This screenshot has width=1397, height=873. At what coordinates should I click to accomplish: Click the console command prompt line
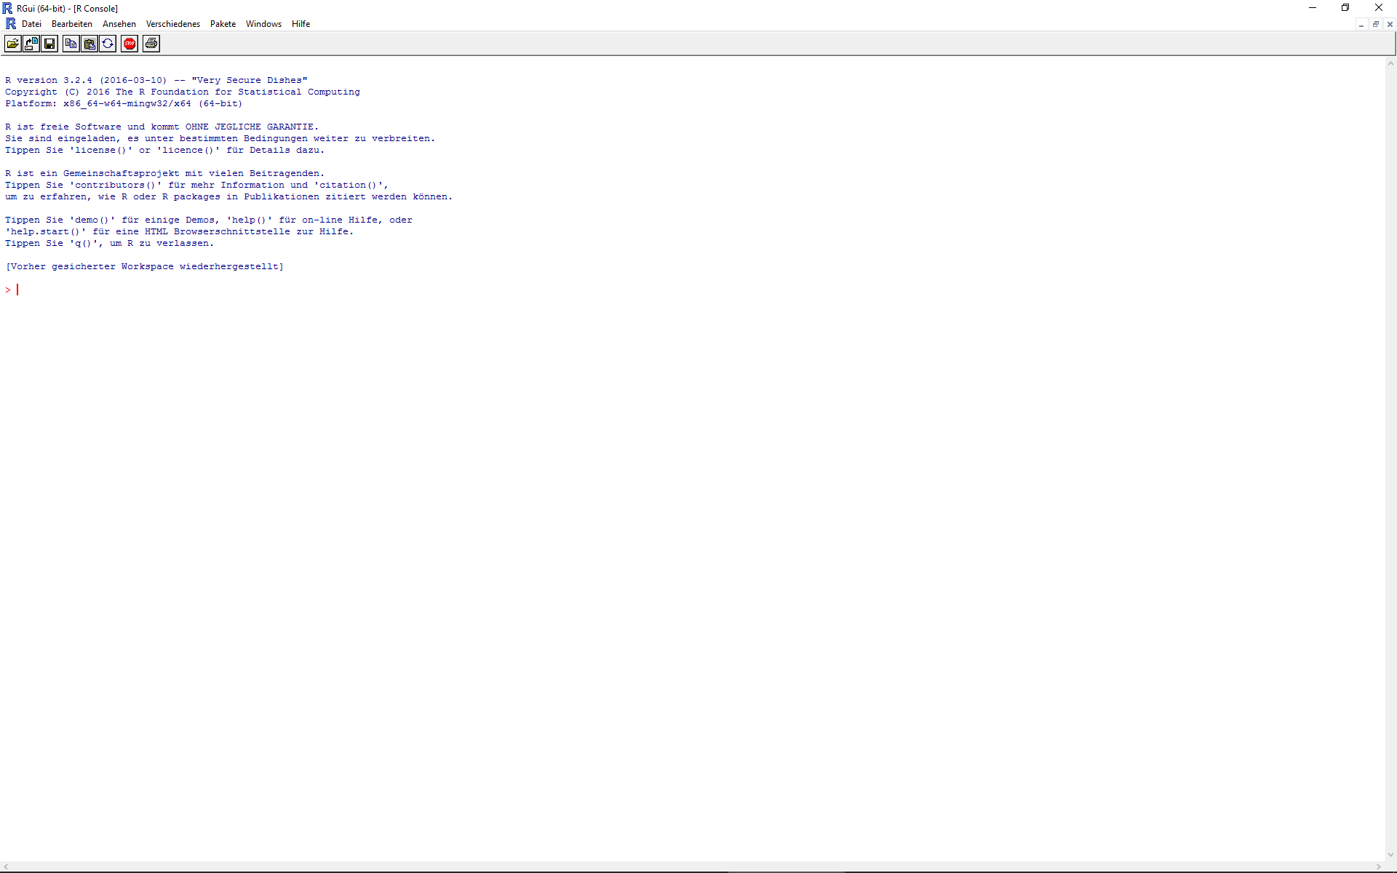(x=146, y=290)
